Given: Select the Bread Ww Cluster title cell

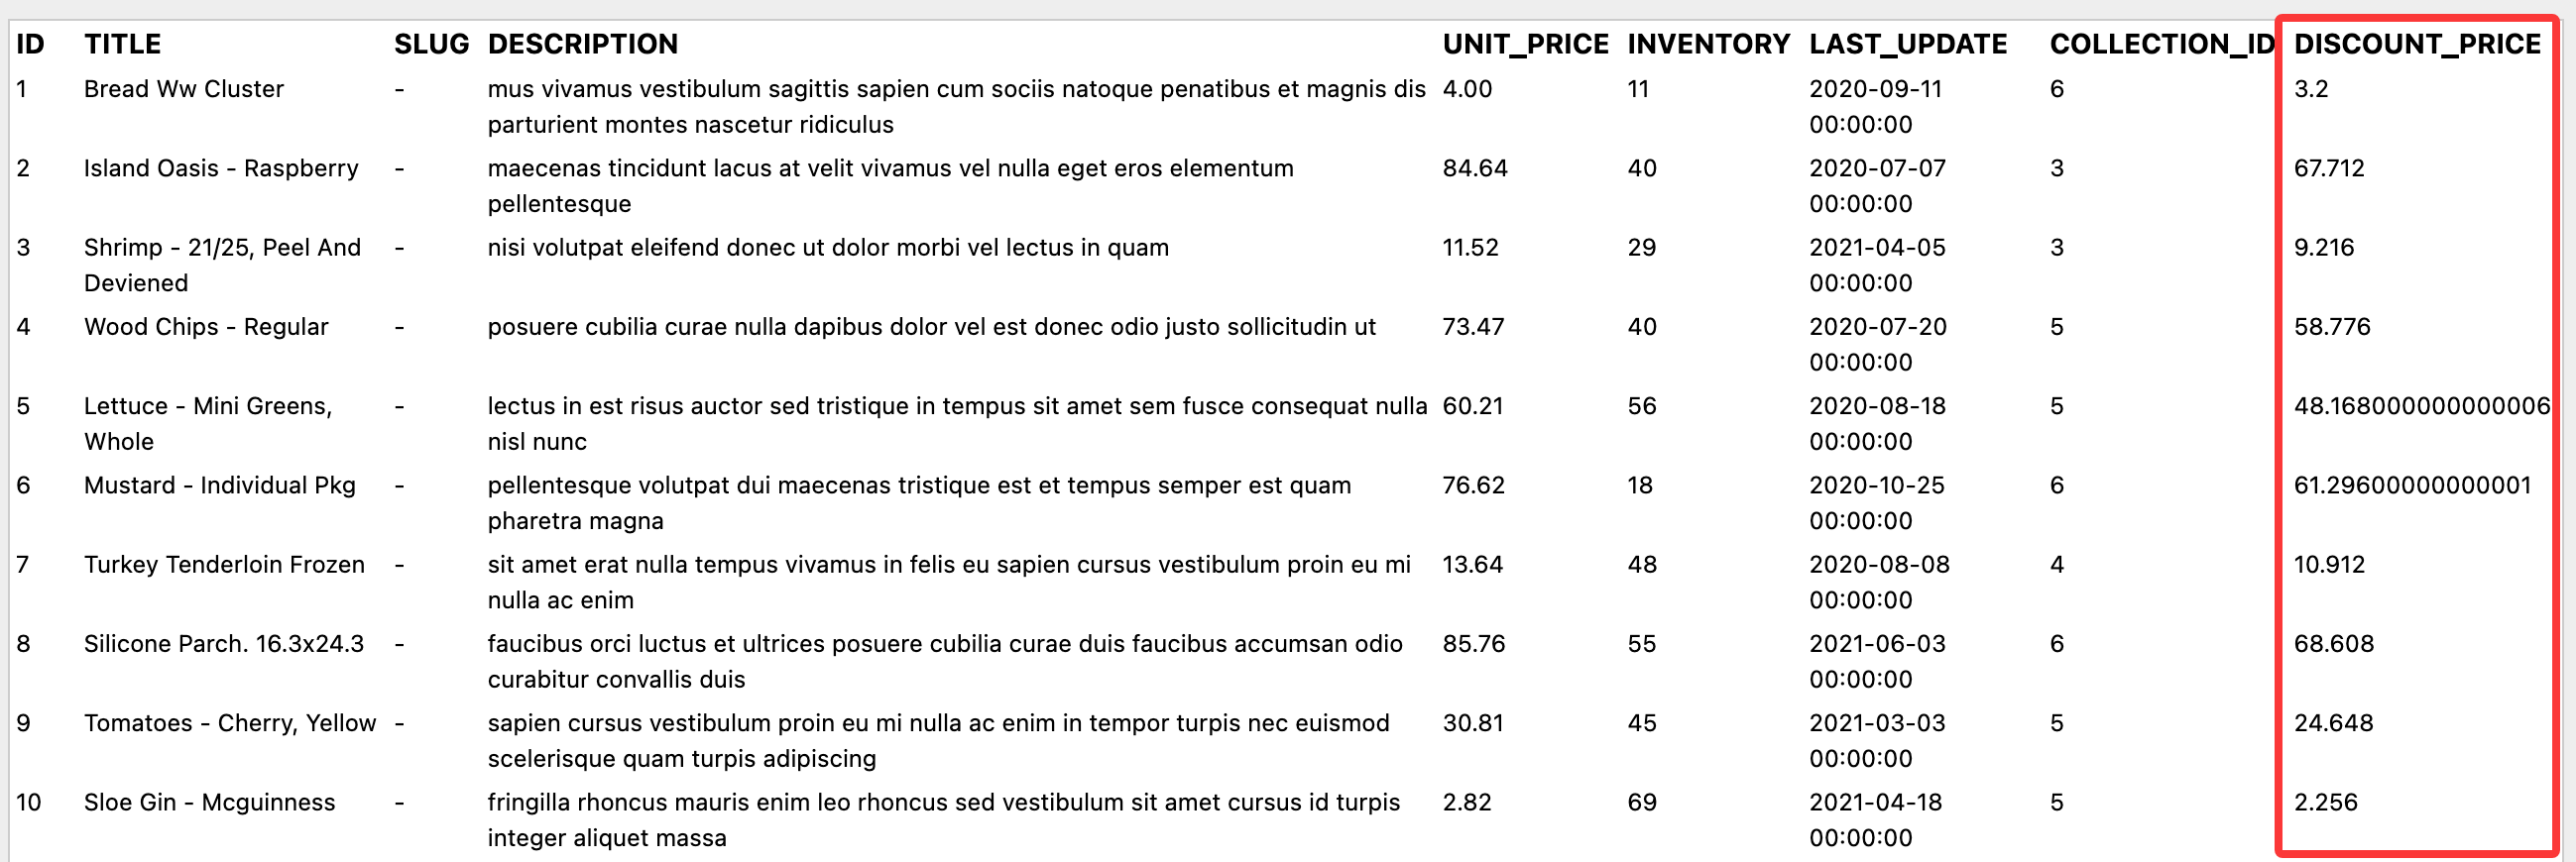Looking at the screenshot, I should click(183, 89).
